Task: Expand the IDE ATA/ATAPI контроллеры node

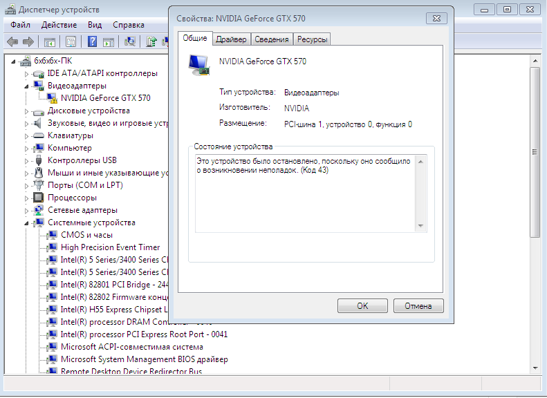Action: point(26,74)
